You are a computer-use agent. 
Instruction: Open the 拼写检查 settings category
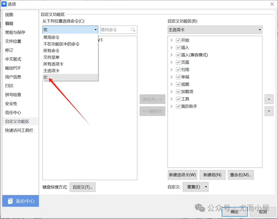(20, 95)
